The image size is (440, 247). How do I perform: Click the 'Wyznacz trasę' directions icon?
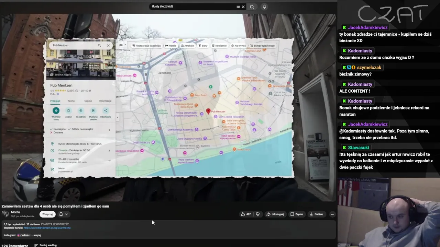click(56, 110)
